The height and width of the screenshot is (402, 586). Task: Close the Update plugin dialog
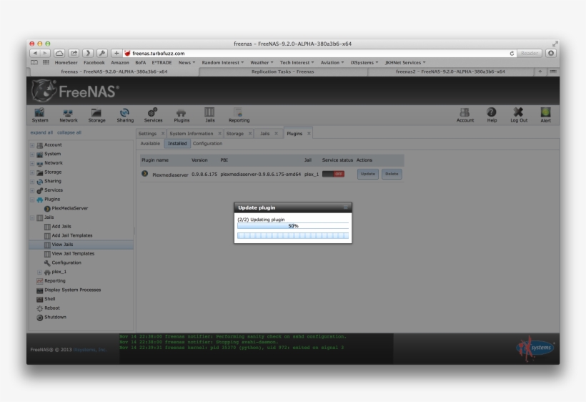point(346,207)
